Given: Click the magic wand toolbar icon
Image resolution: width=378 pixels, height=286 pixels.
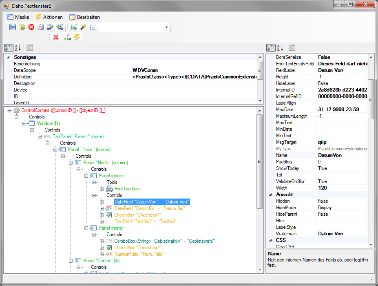Looking at the screenshot, I should coord(83,27).
